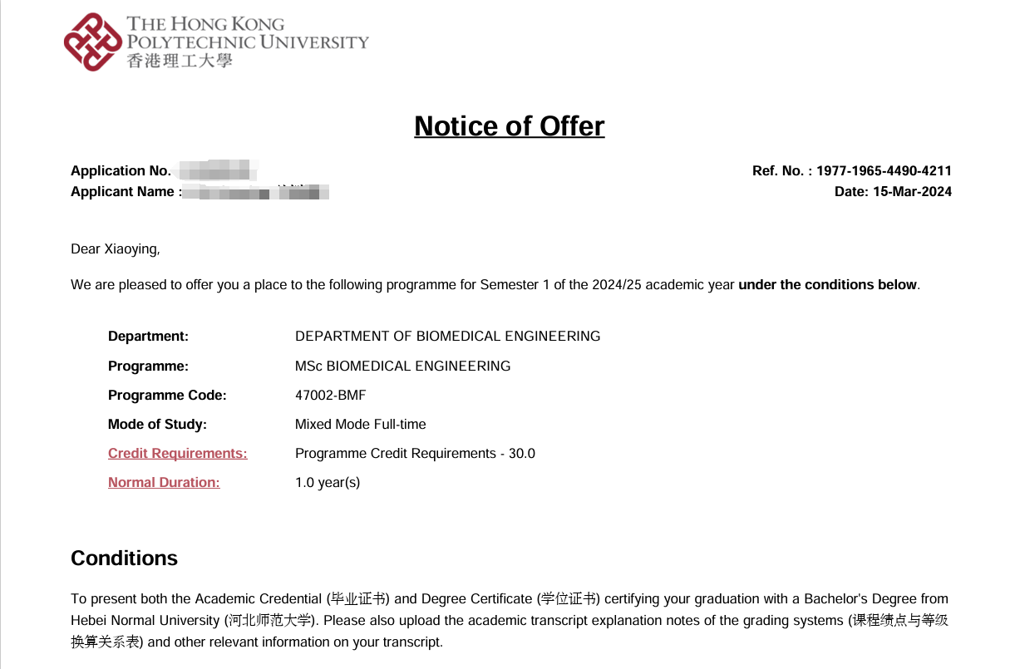Screen dimensions: 1010x669
Task: Click the bold 'under the conditions below' text
Action: click(x=827, y=284)
